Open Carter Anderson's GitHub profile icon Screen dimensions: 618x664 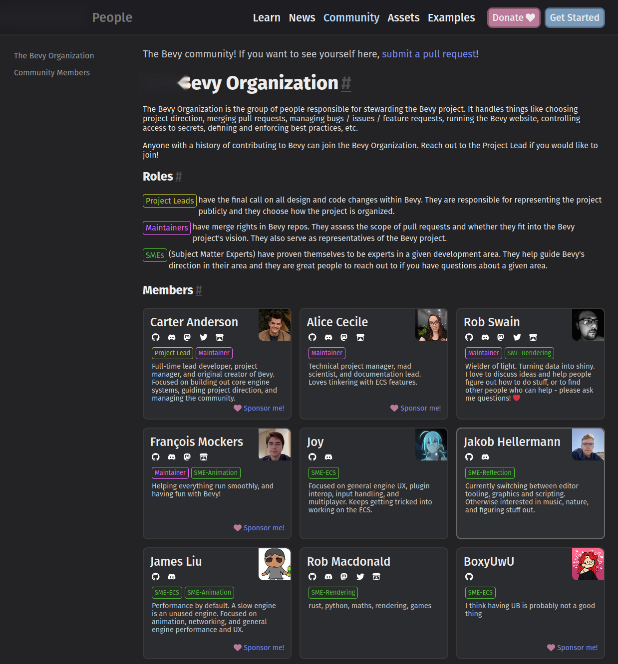point(156,337)
